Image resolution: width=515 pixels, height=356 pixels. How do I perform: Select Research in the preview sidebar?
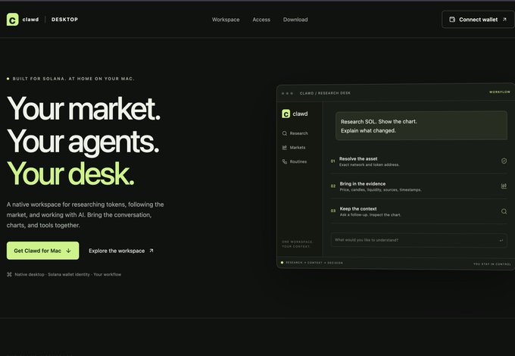click(295, 133)
